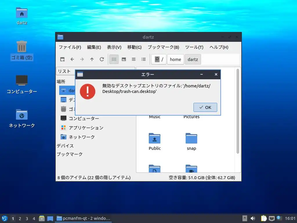Click show desktop panel icon
297x223 pixels.
click(50, 218)
